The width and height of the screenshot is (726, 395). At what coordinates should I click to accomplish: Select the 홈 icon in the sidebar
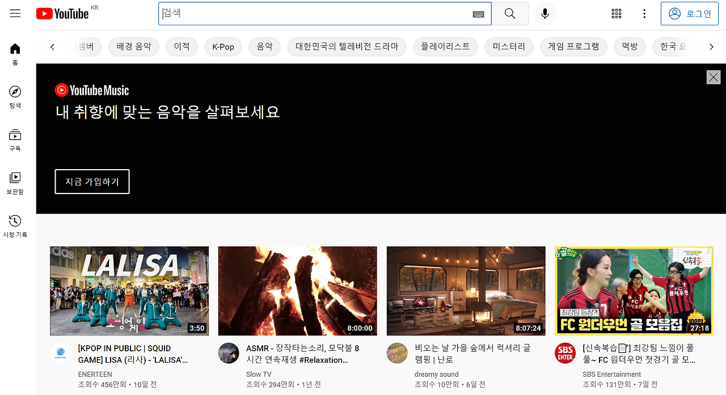(15, 49)
